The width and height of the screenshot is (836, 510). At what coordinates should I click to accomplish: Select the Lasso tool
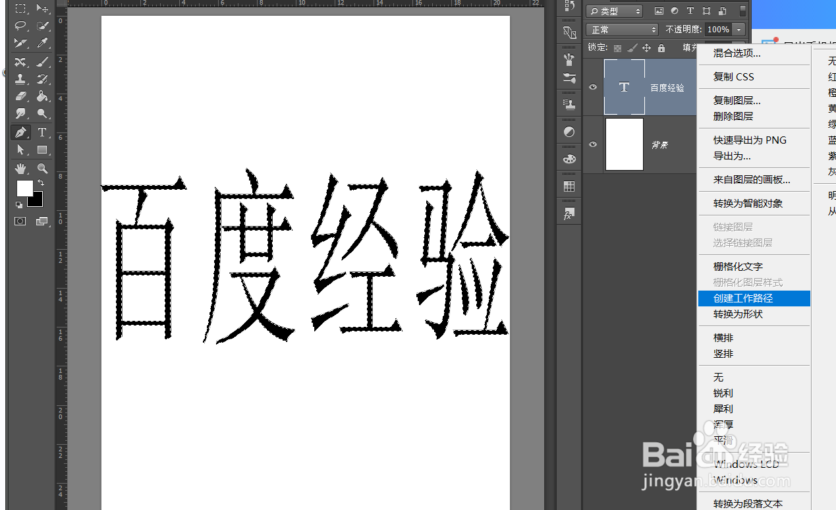point(20,26)
